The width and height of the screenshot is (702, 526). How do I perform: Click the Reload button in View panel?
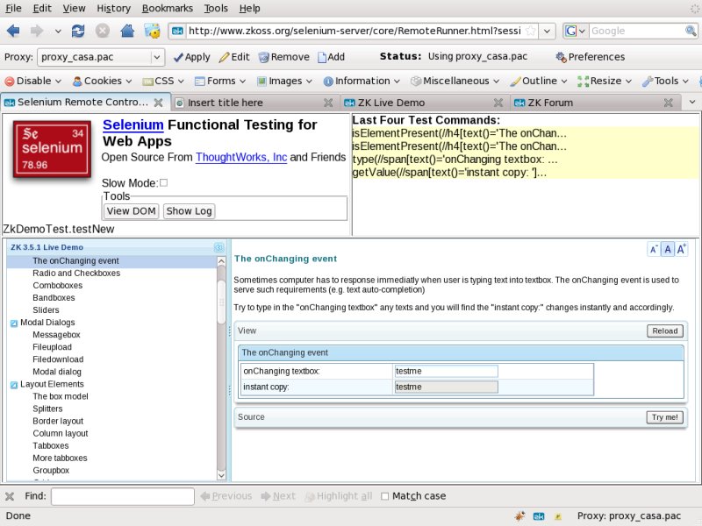click(665, 331)
